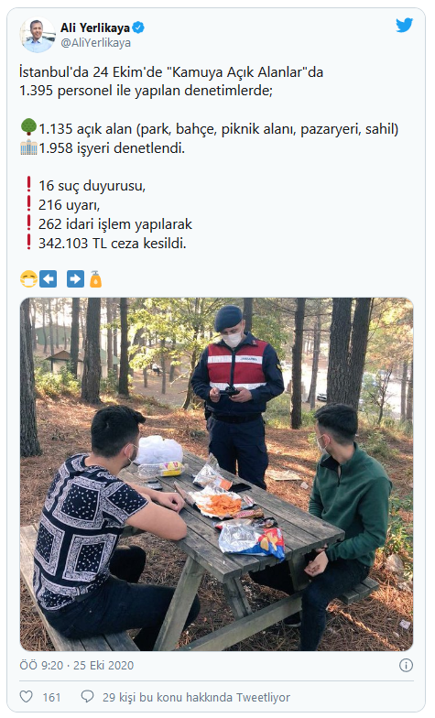Click the Twitter bird logo
Screen dimensions: 435x718
(405, 26)
